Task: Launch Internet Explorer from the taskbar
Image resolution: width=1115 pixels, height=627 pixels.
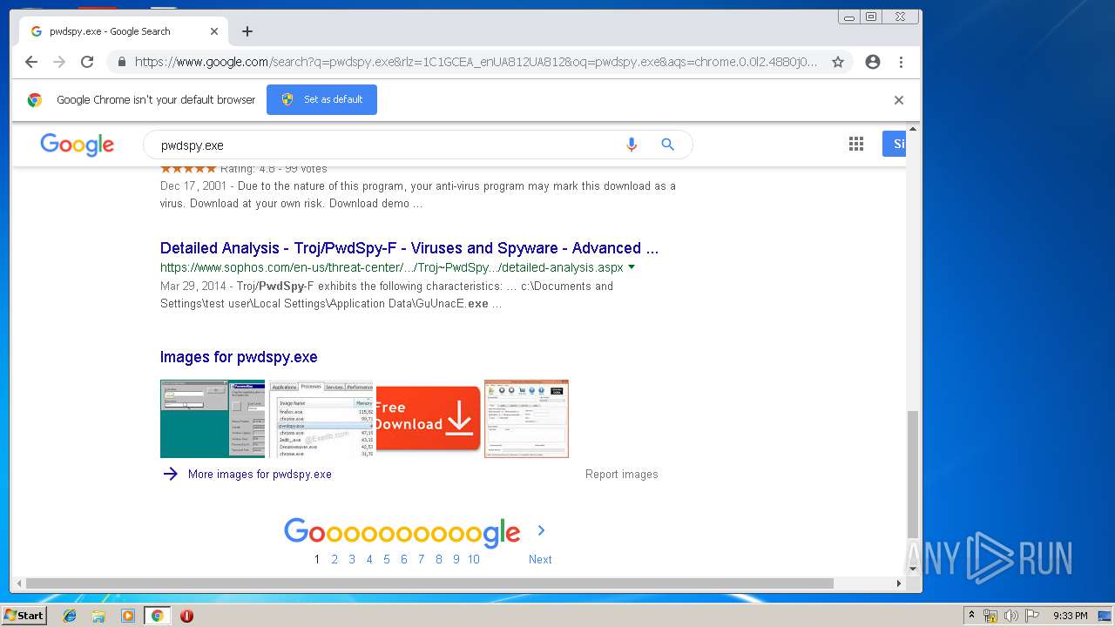Action: pos(70,616)
